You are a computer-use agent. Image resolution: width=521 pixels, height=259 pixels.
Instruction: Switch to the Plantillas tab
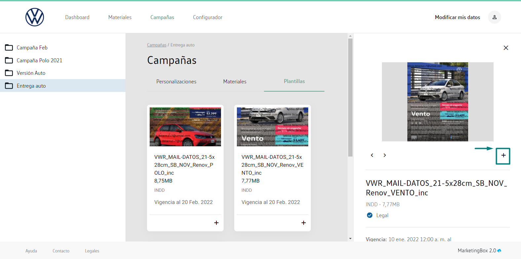click(x=294, y=81)
